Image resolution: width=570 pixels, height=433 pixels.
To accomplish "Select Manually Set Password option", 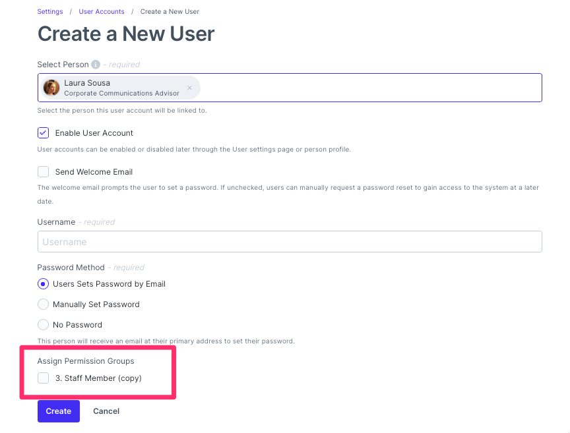I will pos(43,304).
